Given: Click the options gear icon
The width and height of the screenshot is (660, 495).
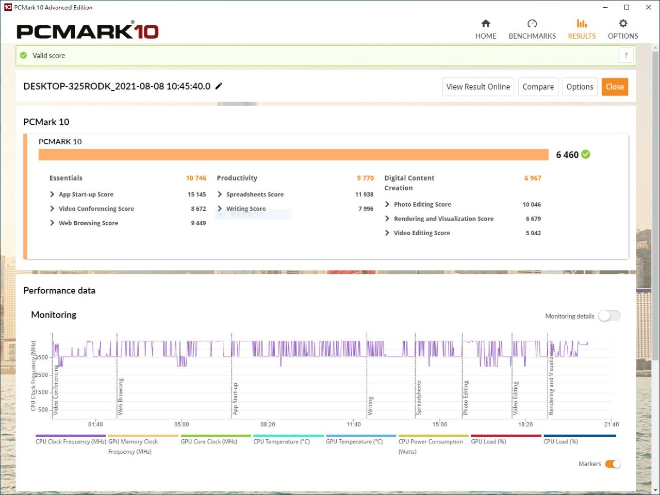Looking at the screenshot, I should click(x=623, y=23).
